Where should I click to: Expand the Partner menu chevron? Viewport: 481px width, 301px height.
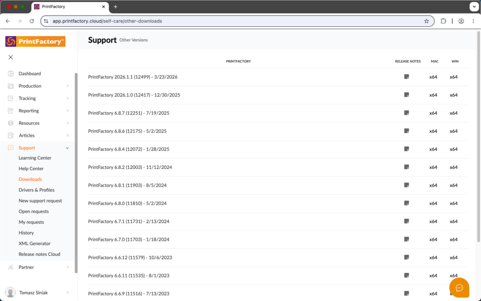tap(68, 267)
